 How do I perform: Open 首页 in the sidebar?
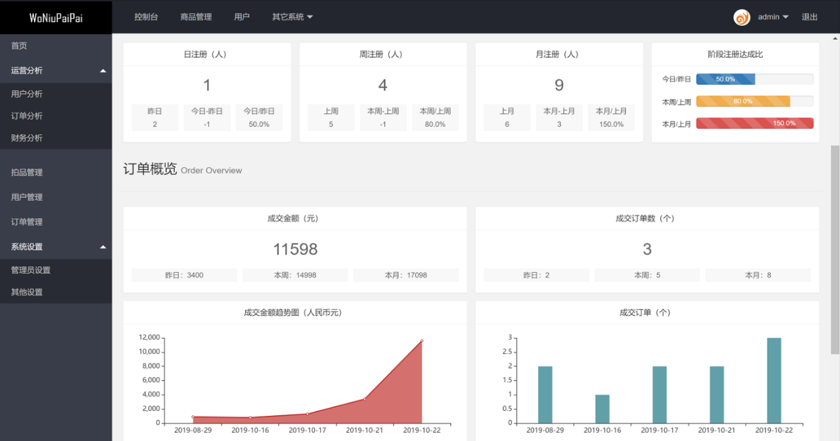(19, 46)
